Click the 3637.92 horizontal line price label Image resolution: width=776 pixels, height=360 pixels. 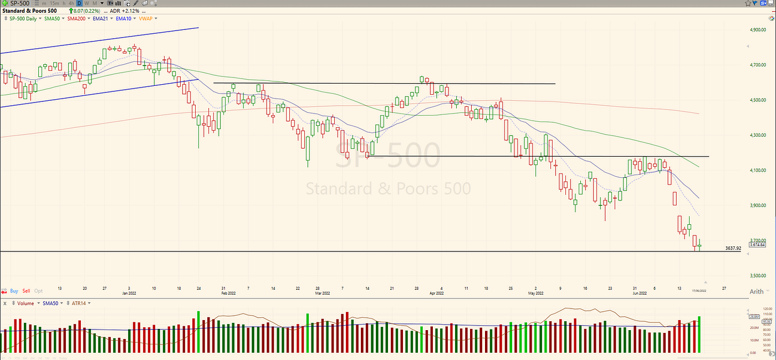click(x=732, y=248)
